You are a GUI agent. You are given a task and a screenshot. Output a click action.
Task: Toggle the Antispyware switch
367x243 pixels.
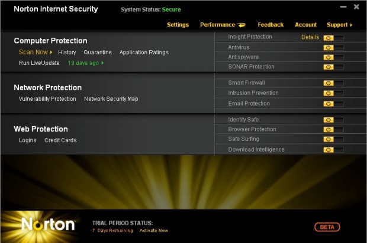coord(333,57)
